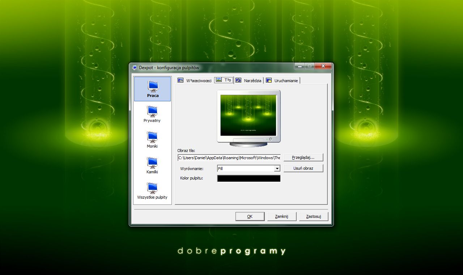The image size is (463, 275).
Task: Switch to the background tab
Action: [x=224, y=80]
